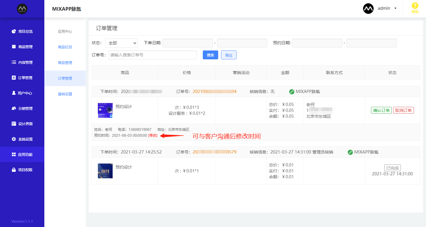Click green mini-program icon in second order row
The image size is (426, 227).
350,152
